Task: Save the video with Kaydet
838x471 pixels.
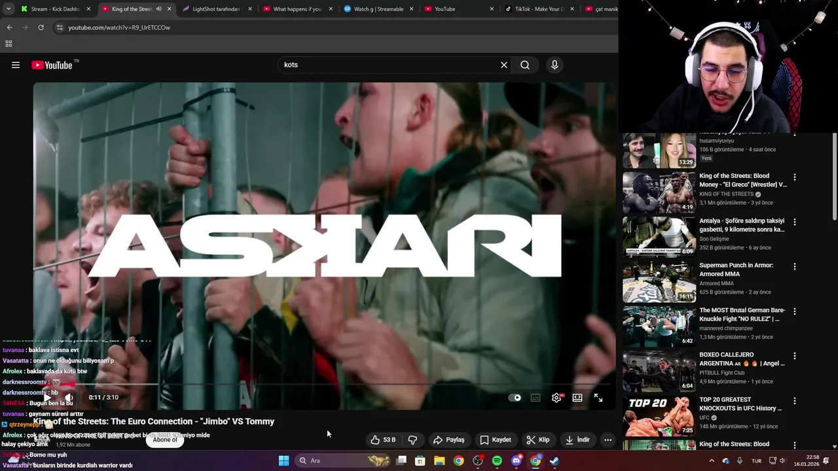Action: (496, 440)
